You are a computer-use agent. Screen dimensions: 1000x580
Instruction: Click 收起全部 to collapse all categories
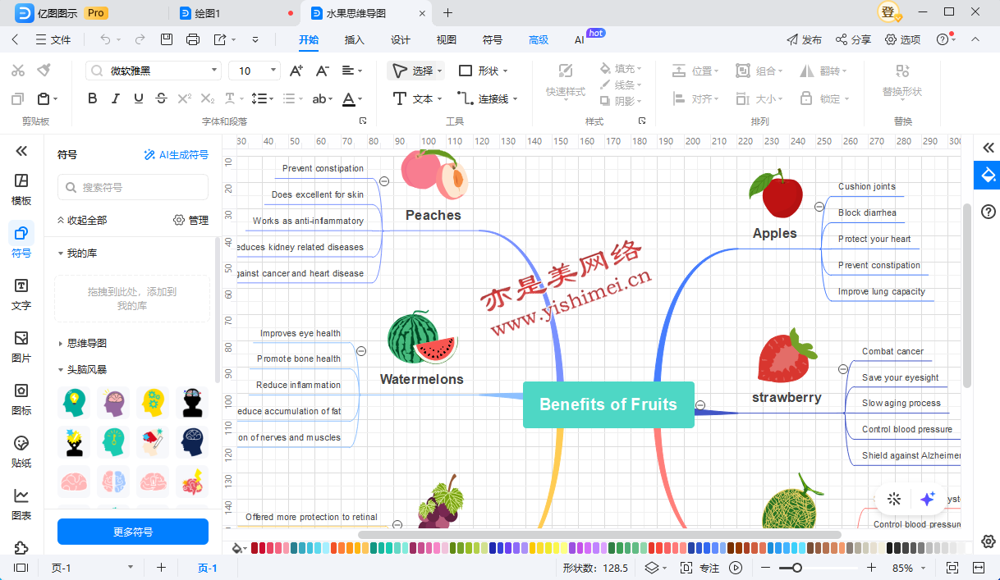(82, 220)
